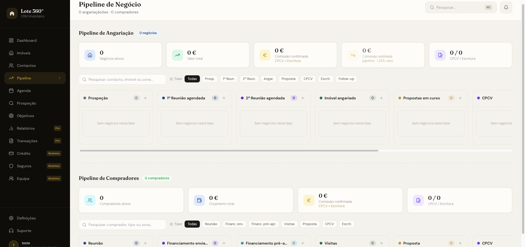
Task: Click the Crédito card icon
Action: (x=11, y=153)
